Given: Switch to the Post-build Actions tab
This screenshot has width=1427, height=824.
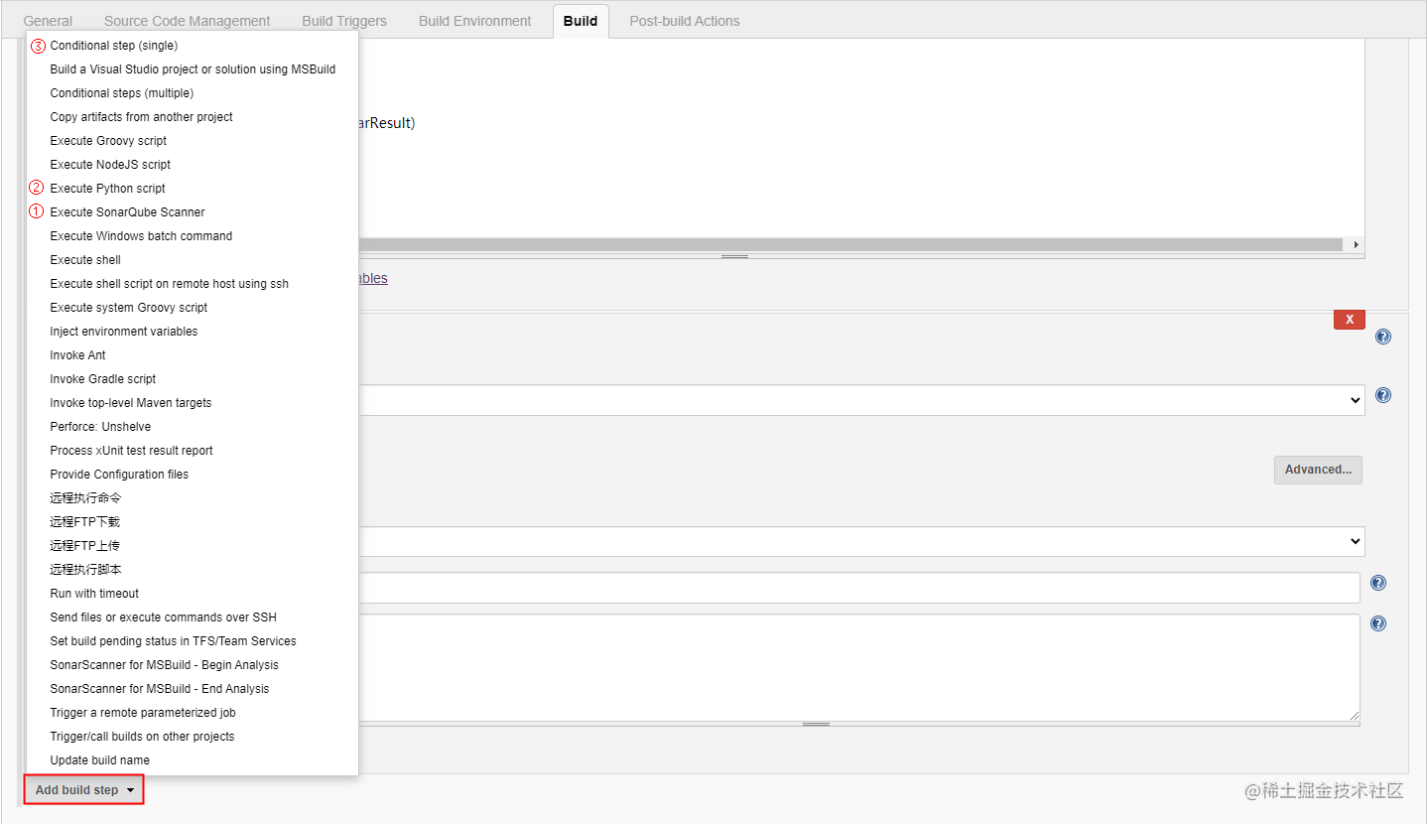Looking at the screenshot, I should point(684,20).
